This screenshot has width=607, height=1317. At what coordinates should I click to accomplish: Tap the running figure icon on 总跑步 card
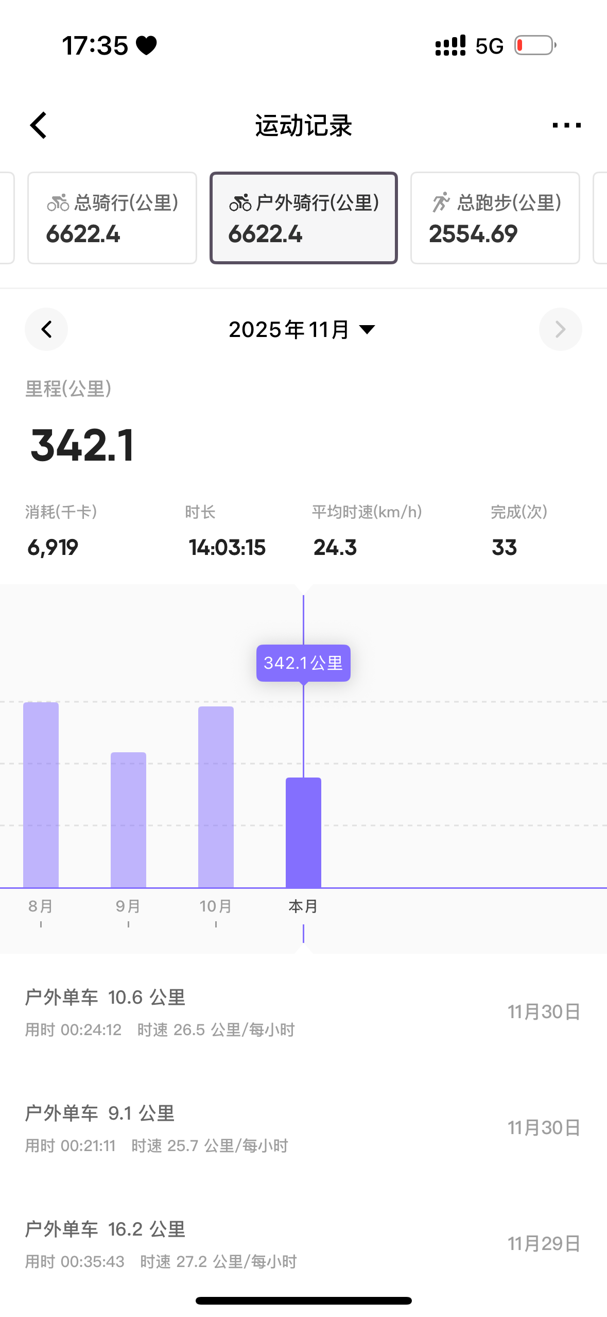click(x=441, y=202)
